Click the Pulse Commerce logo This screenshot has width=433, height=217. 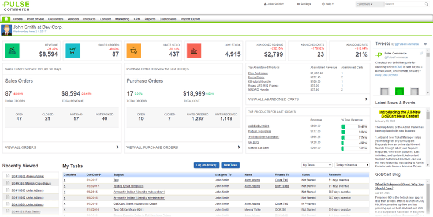click(x=16, y=6)
